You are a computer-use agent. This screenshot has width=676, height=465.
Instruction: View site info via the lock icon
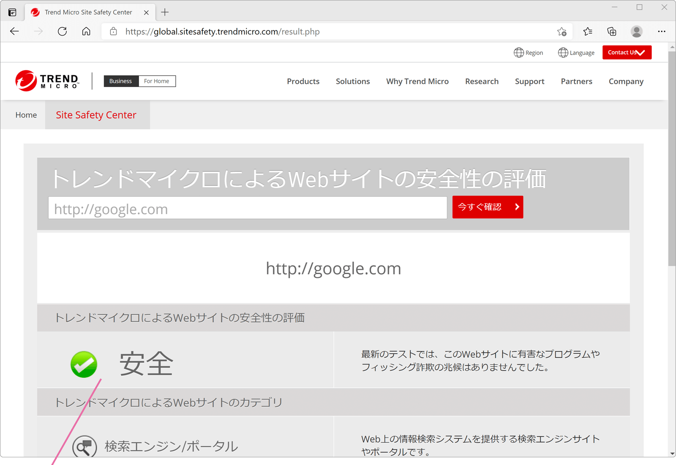click(x=113, y=32)
